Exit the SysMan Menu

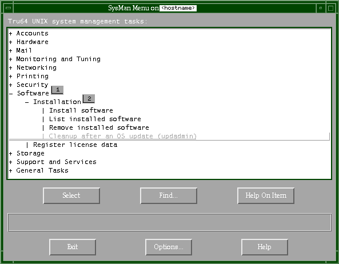[73, 247]
